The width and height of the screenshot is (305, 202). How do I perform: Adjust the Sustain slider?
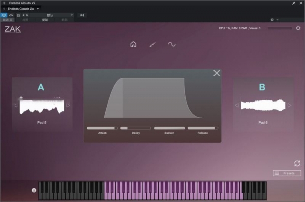tap(169, 128)
